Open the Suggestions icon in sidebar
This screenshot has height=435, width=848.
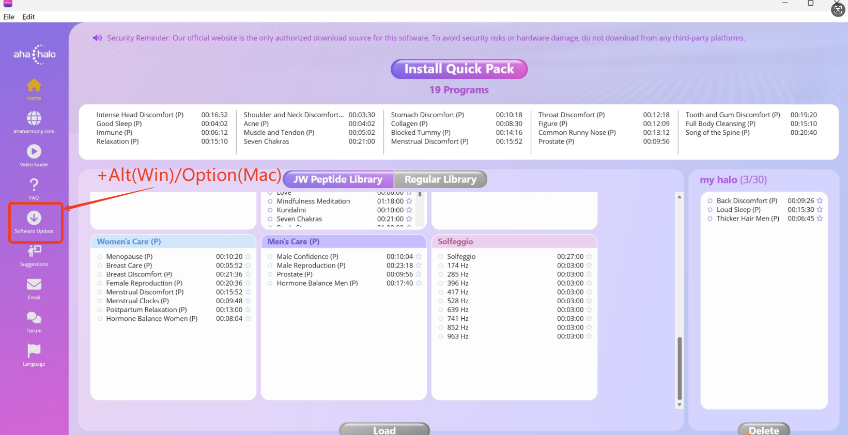click(x=34, y=251)
